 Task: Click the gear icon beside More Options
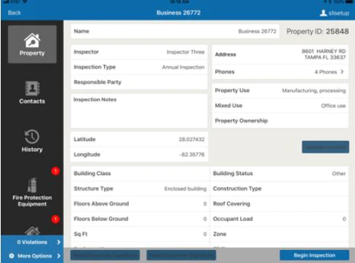pos(12,256)
